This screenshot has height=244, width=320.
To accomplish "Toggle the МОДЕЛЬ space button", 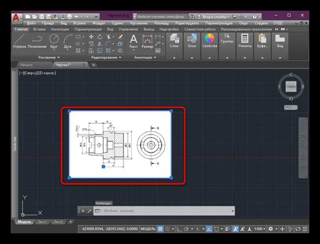I will pos(148,229).
